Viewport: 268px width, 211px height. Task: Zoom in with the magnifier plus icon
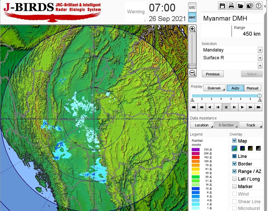coord(192,29)
